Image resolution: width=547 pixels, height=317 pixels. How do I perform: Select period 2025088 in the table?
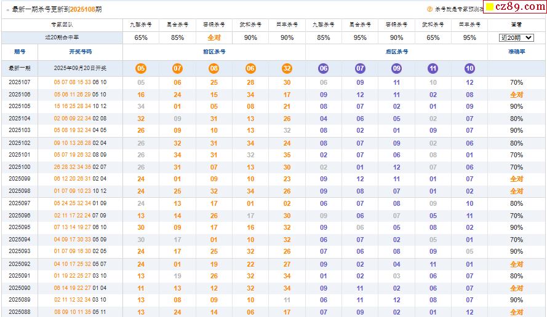pyautogui.click(x=20, y=311)
